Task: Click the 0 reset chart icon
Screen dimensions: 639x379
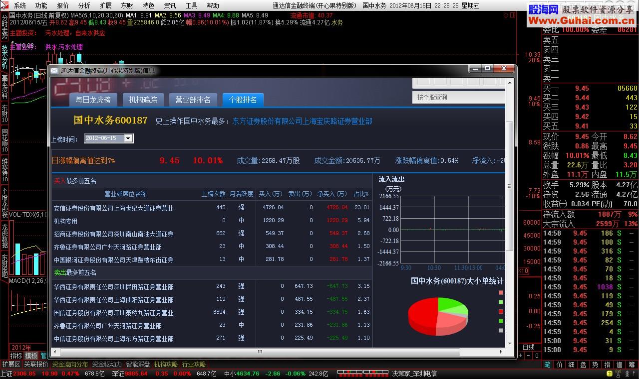Action: pyautogui.click(x=537, y=356)
